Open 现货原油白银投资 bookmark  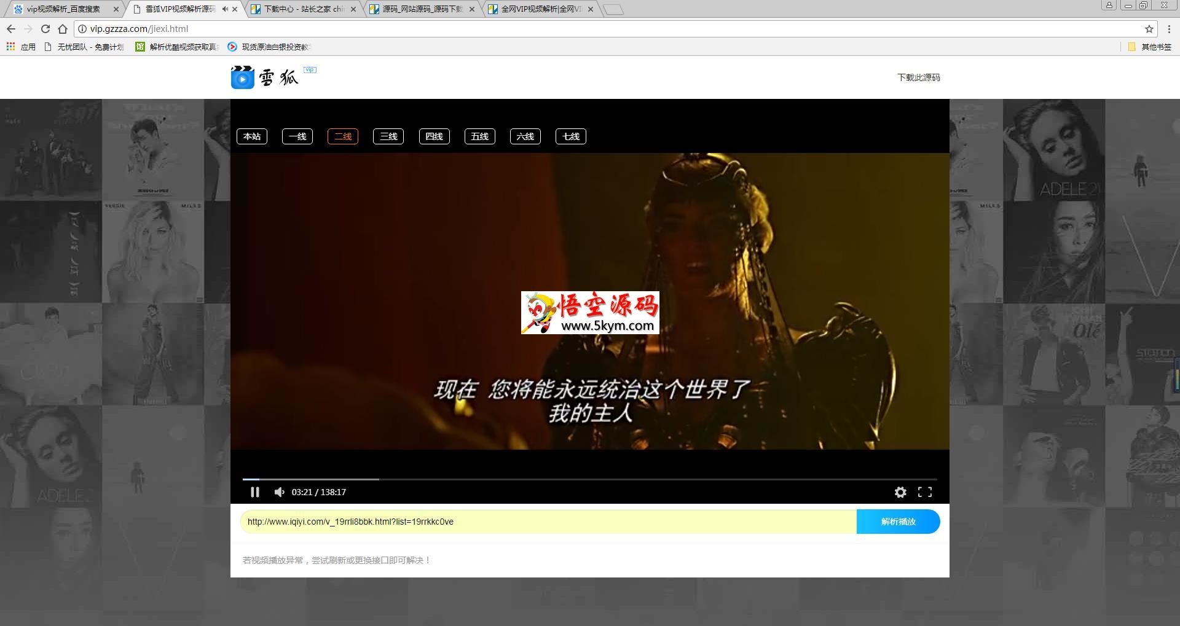pyautogui.click(x=269, y=47)
